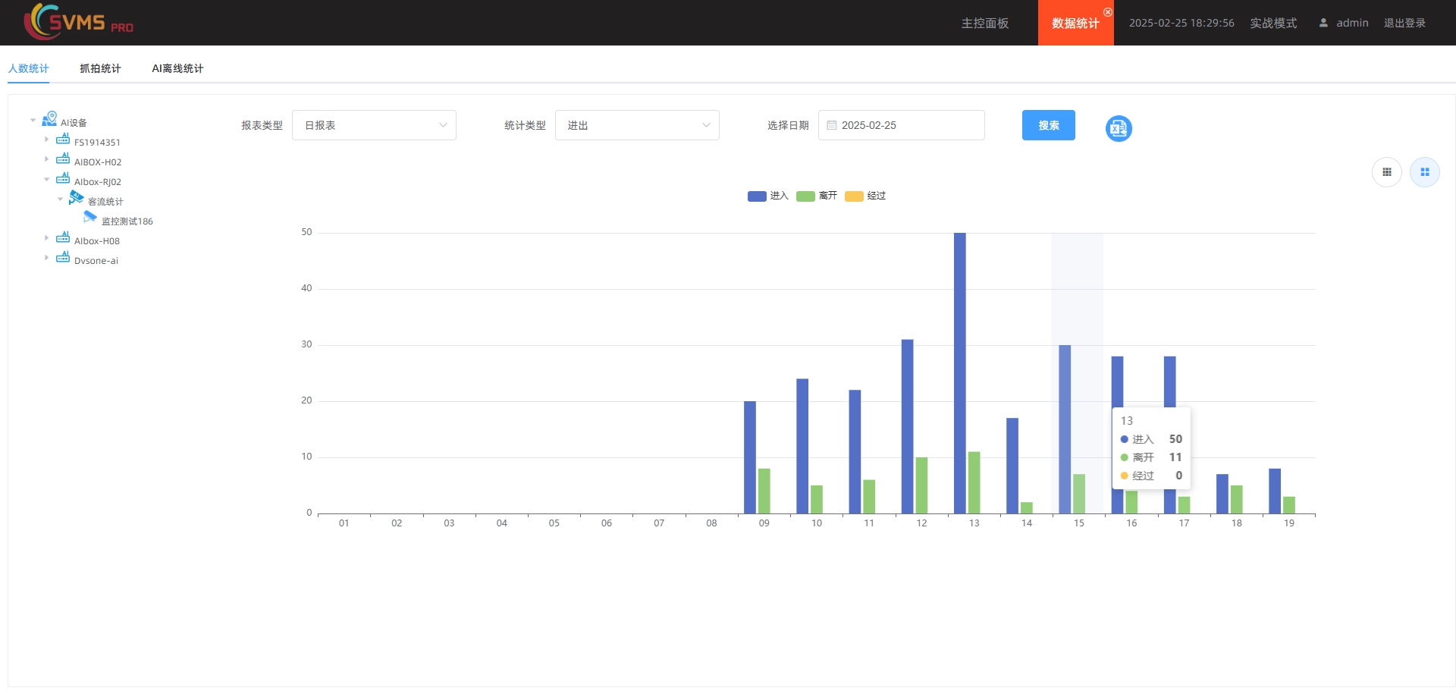
Task: Click 退出登录 to log out
Action: pyautogui.click(x=1404, y=23)
